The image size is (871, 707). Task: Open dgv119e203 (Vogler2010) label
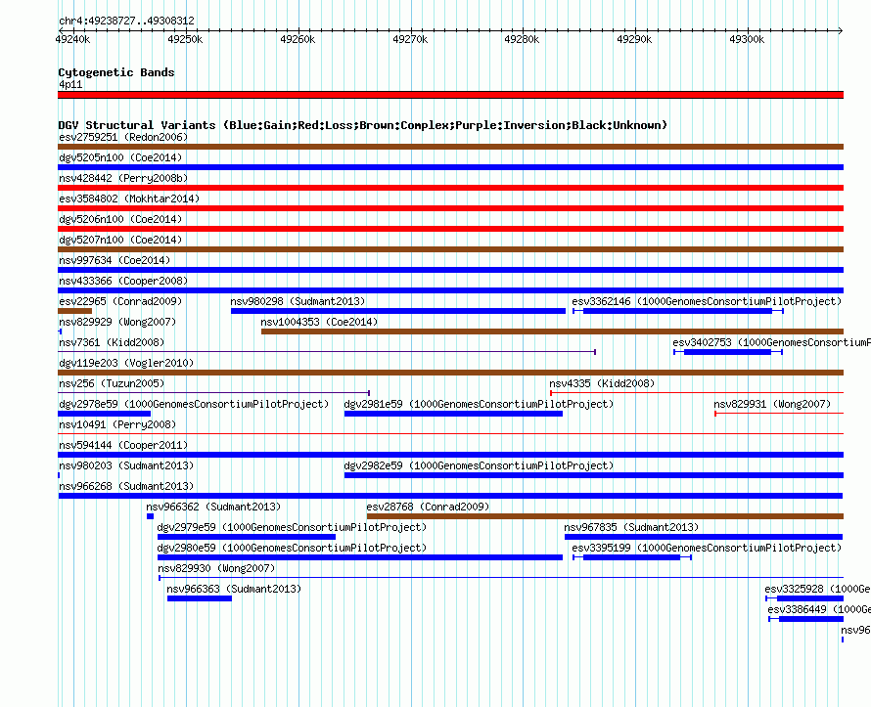(x=126, y=363)
